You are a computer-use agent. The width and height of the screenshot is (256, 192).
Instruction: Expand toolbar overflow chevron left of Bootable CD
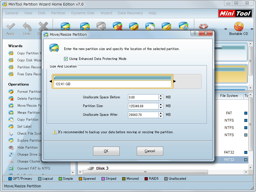pyautogui.click(x=226, y=29)
